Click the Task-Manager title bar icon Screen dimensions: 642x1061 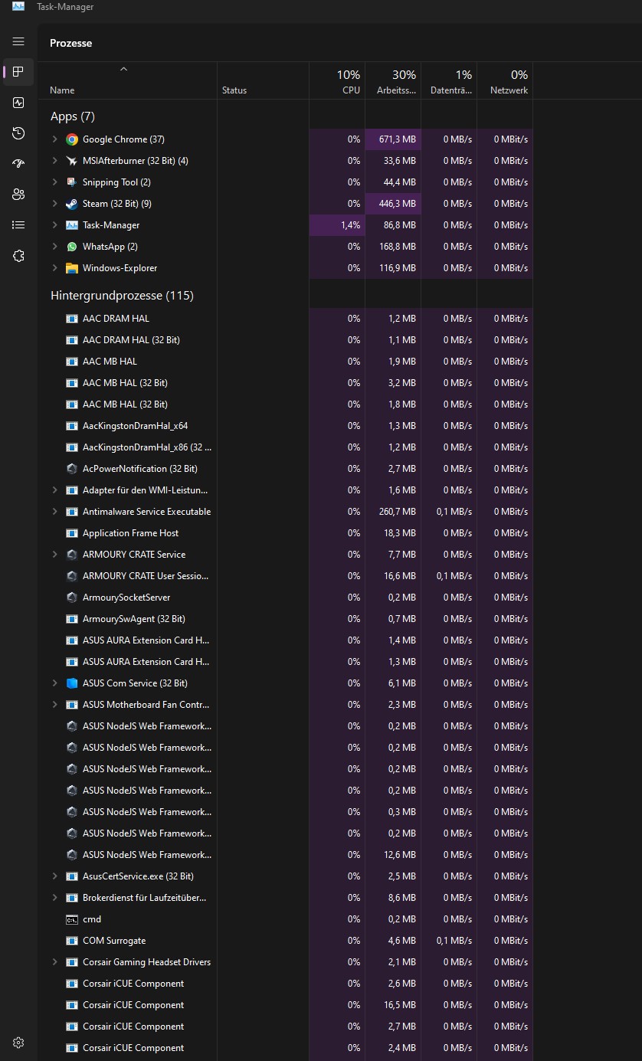(x=18, y=6)
